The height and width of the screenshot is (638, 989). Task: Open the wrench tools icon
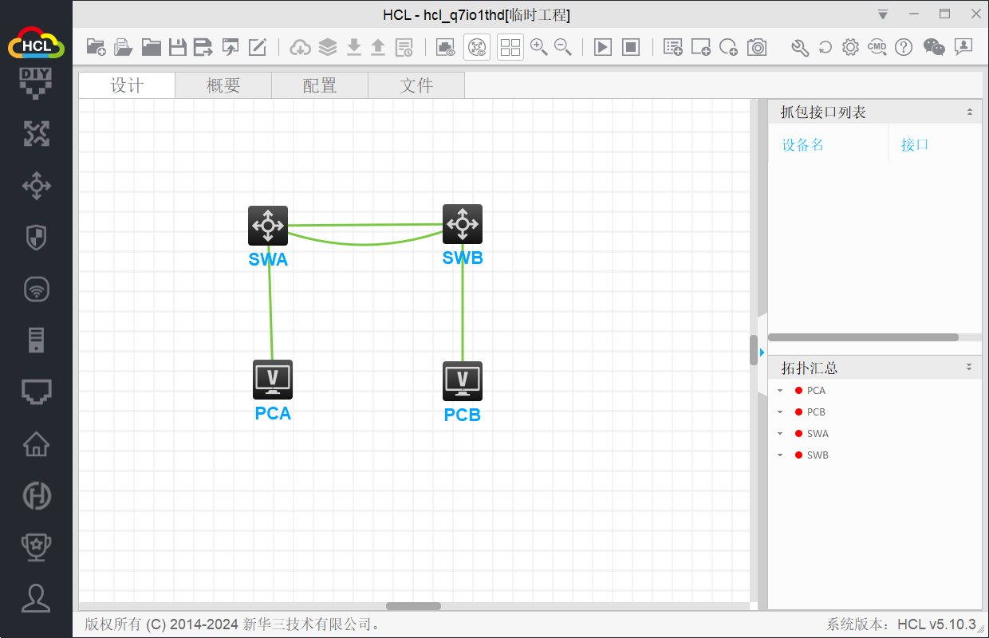[x=800, y=47]
